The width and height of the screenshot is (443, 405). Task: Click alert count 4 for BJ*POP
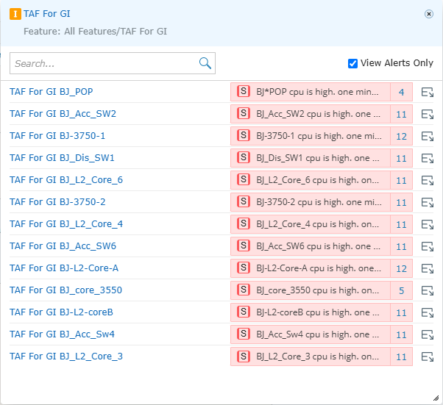[x=401, y=92]
